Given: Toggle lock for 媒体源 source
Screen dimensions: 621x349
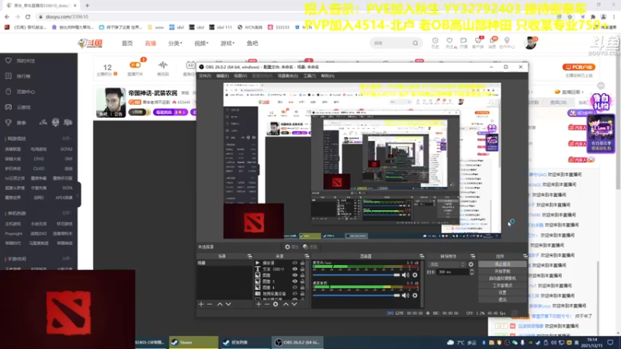Looking at the screenshot, I should (x=303, y=263).
